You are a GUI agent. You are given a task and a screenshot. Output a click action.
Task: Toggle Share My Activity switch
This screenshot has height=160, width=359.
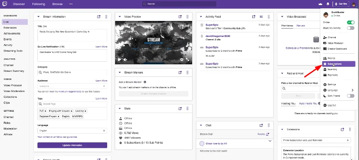(x=351, y=28)
